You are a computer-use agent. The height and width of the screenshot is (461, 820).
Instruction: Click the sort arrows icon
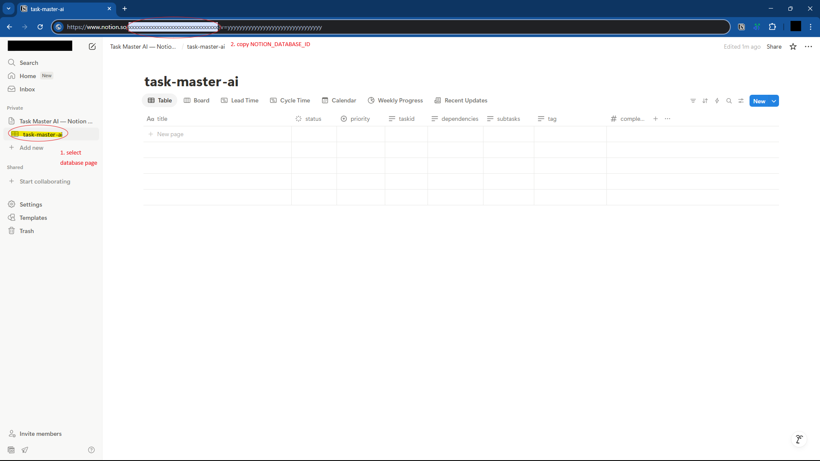pyautogui.click(x=705, y=101)
